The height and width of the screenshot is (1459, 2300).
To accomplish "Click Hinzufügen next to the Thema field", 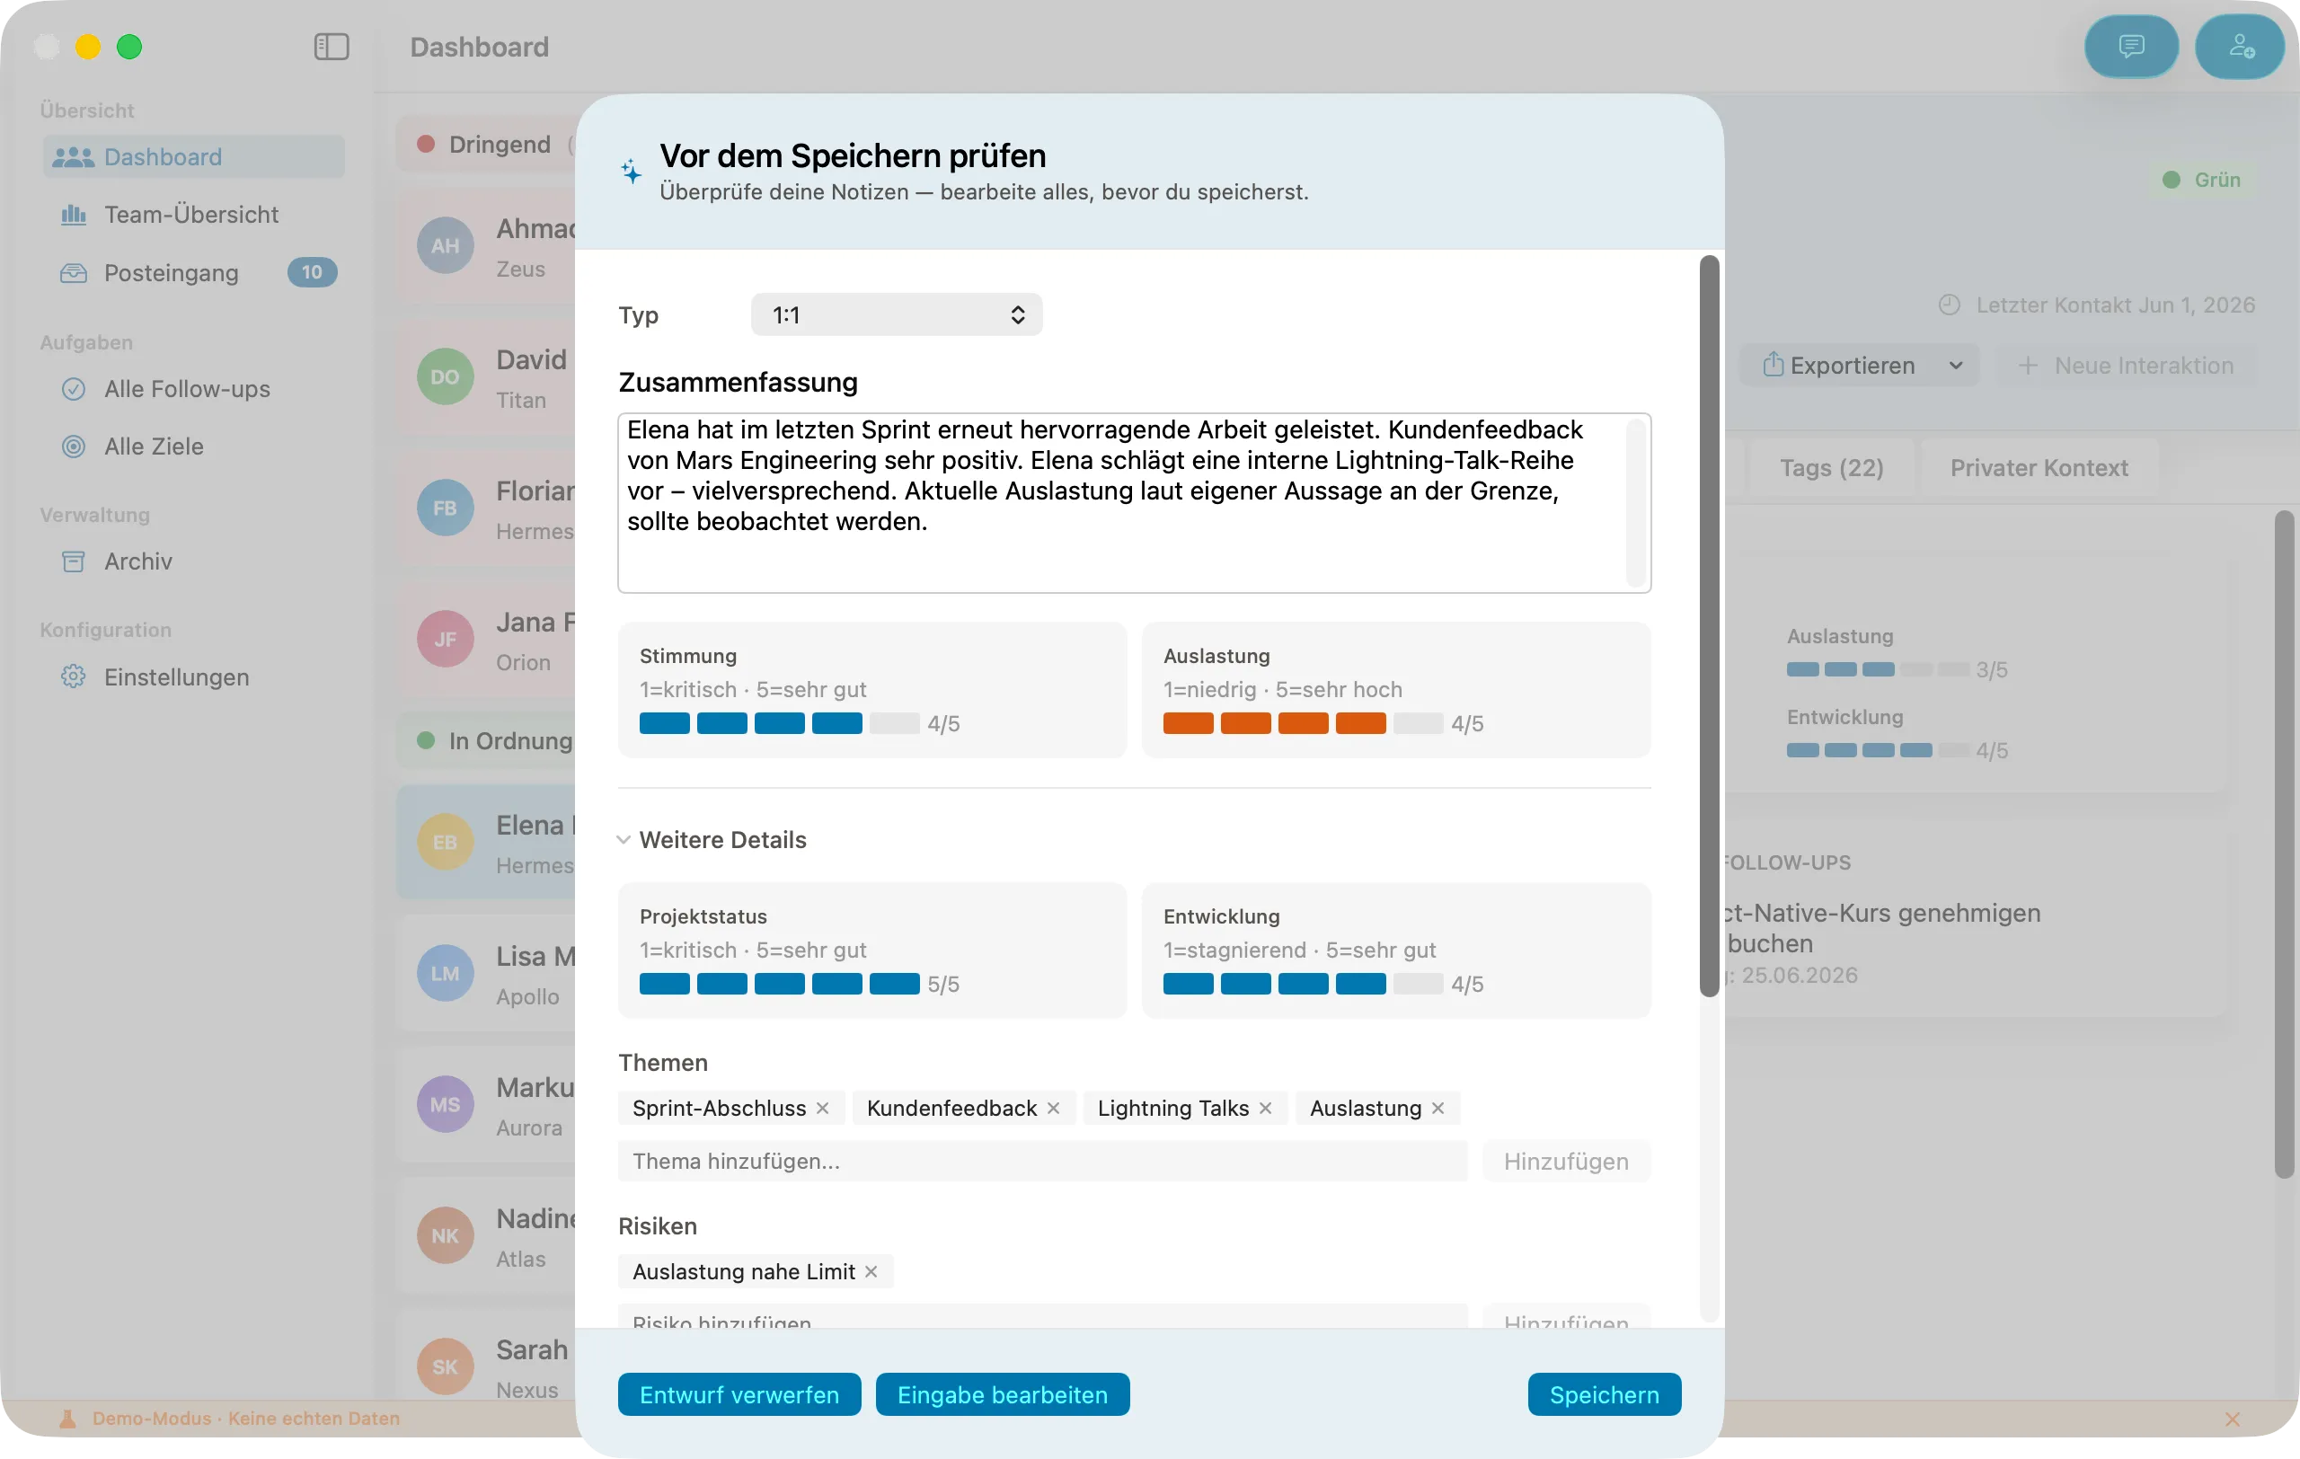I will [x=1567, y=1162].
